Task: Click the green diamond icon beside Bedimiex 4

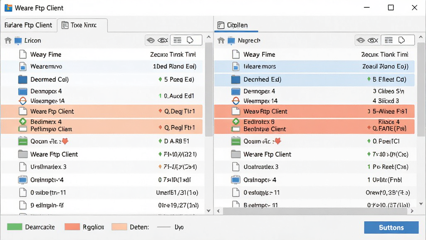Action: point(23,121)
